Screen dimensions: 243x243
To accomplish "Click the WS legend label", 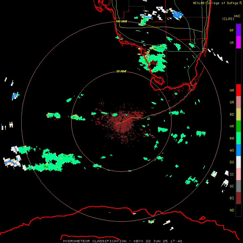I will click(232, 150).
